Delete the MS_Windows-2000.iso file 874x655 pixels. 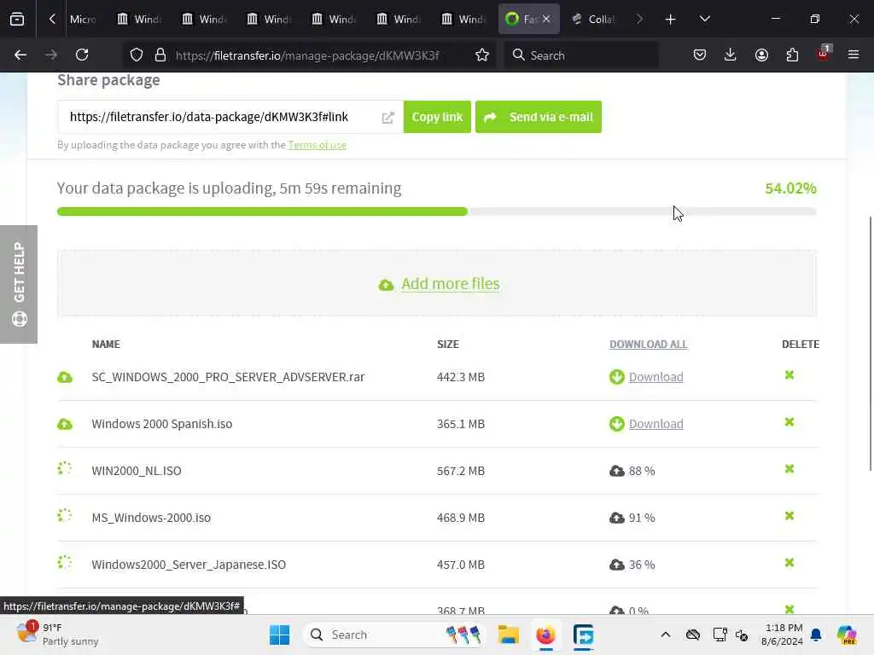pyautogui.click(x=789, y=515)
